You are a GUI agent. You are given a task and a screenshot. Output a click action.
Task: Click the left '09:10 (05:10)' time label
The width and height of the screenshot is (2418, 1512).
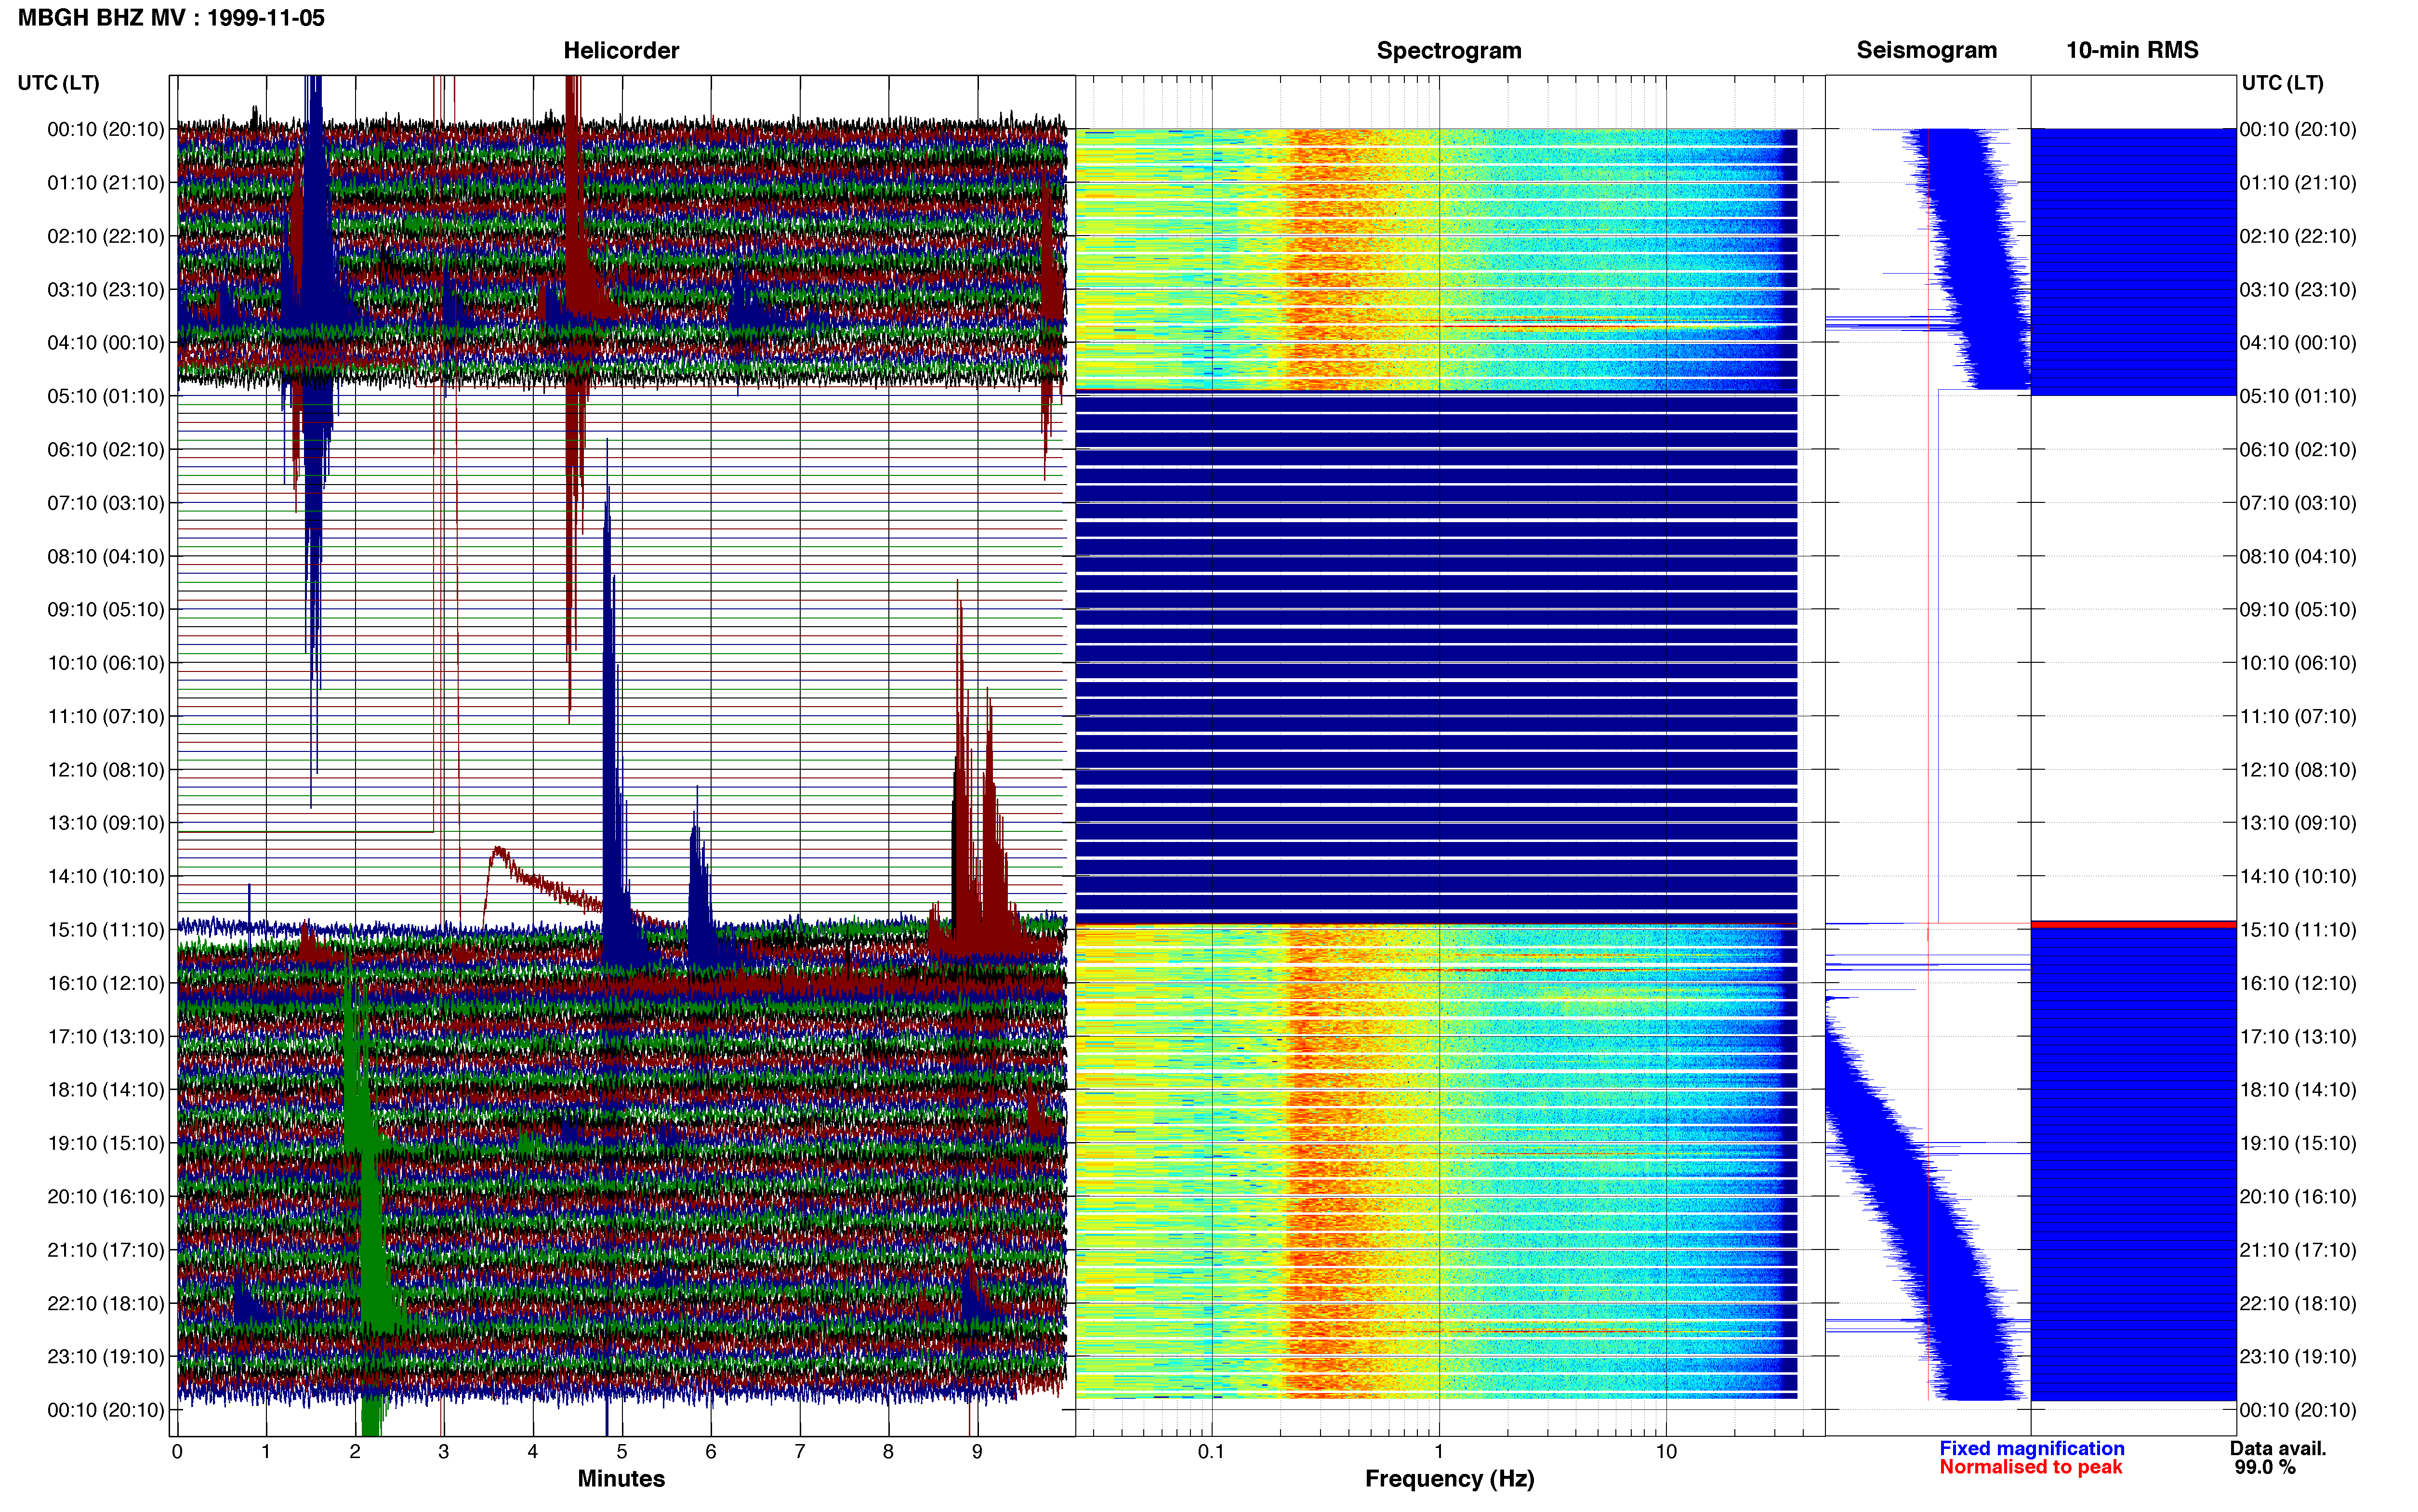click(x=105, y=609)
